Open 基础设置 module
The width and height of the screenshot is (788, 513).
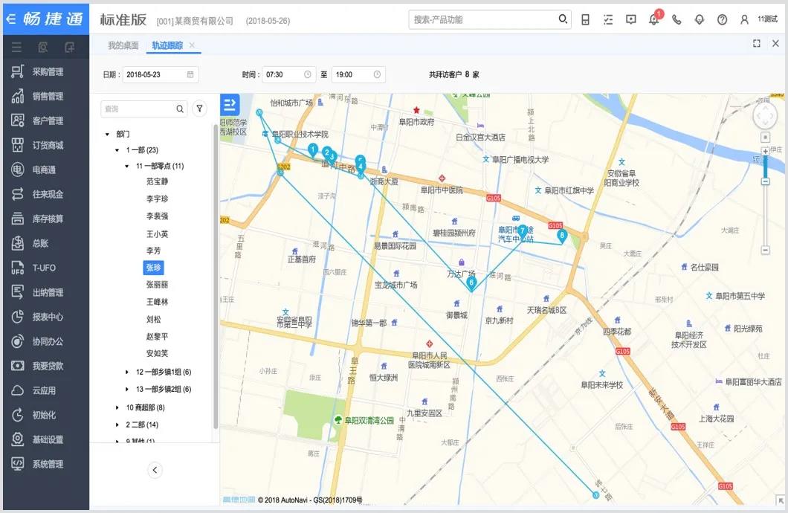click(x=46, y=439)
